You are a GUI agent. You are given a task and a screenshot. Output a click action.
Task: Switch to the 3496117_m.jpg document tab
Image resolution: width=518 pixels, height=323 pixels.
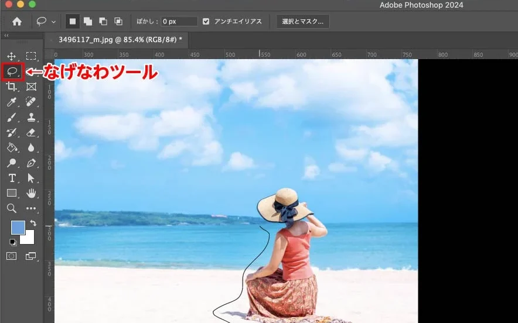[120, 39]
